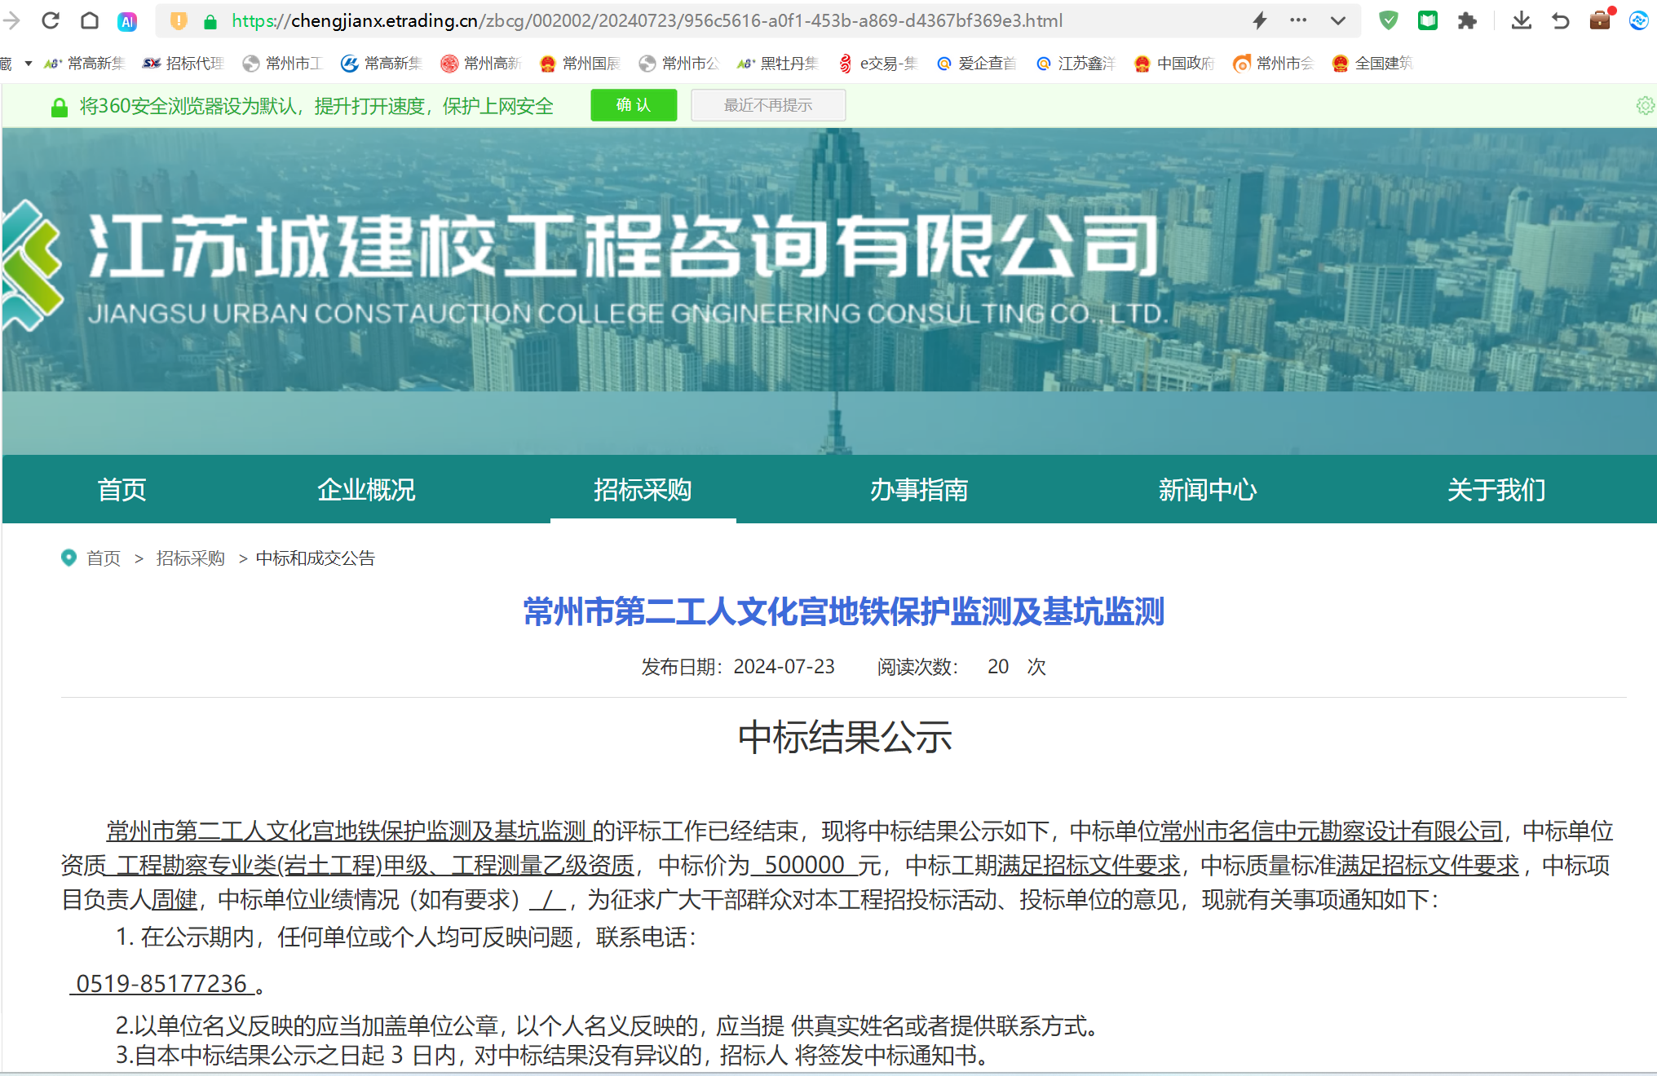Screen dimensions: 1657x1076
Task: Confirm default browser with 确认 button
Action: coord(634,105)
